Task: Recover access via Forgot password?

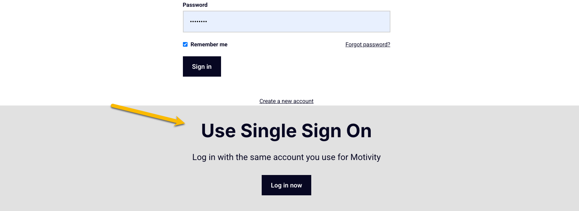Action: click(368, 45)
